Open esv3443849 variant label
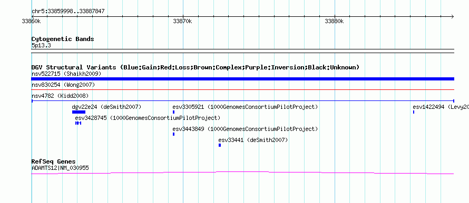Screen dimensions: 469x203 coord(245,129)
